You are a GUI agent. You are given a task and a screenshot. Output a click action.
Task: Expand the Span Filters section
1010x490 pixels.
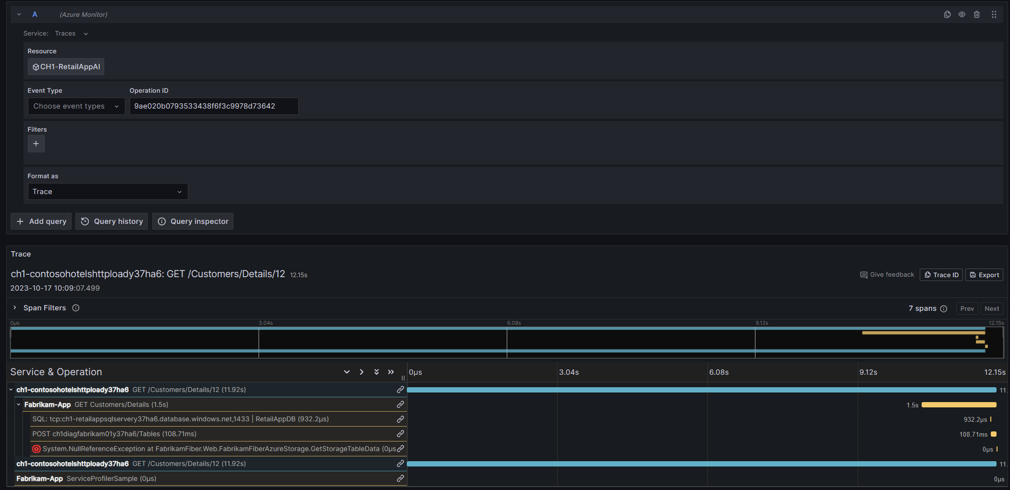pyautogui.click(x=15, y=308)
